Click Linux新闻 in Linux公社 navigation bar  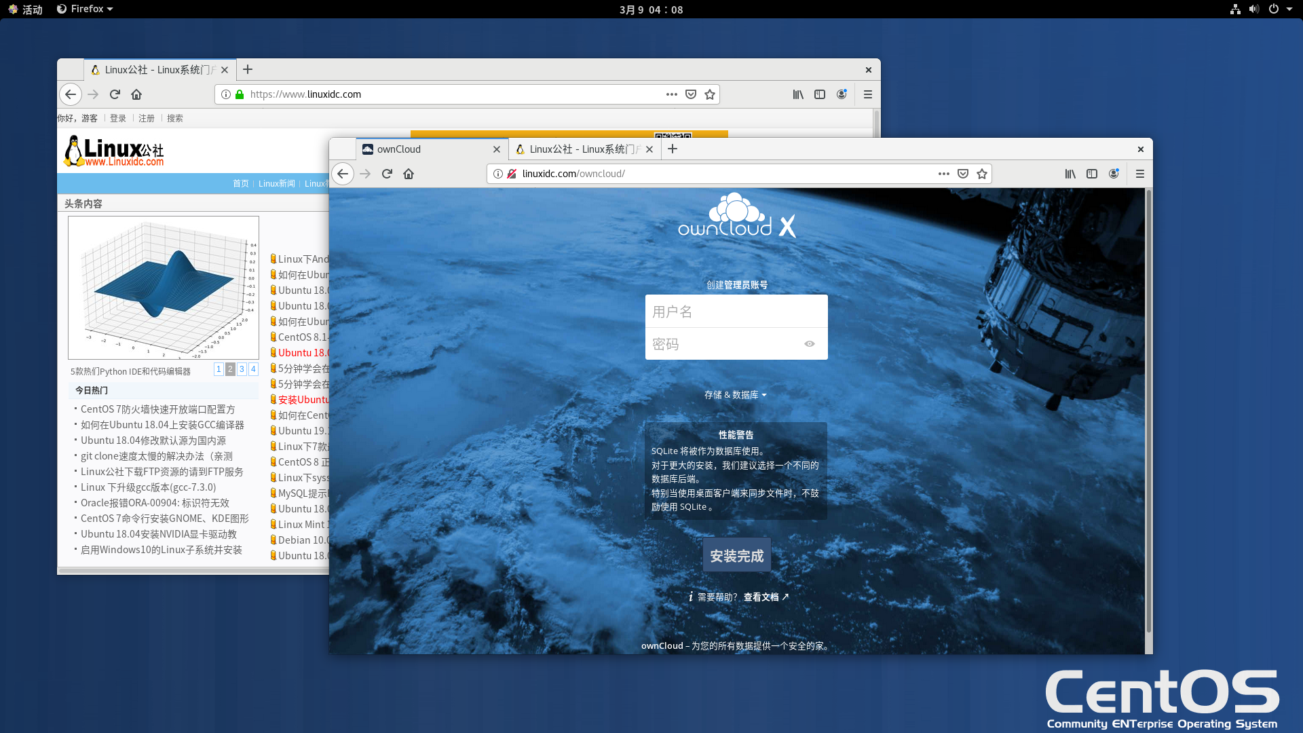pyautogui.click(x=277, y=183)
